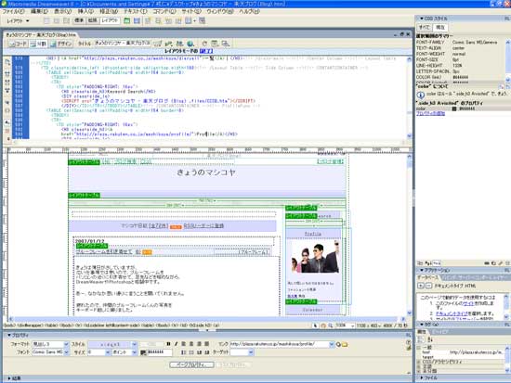Open the 編集 (Edit) menu
Viewport: 511px width, 383px height.
[39, 11]
